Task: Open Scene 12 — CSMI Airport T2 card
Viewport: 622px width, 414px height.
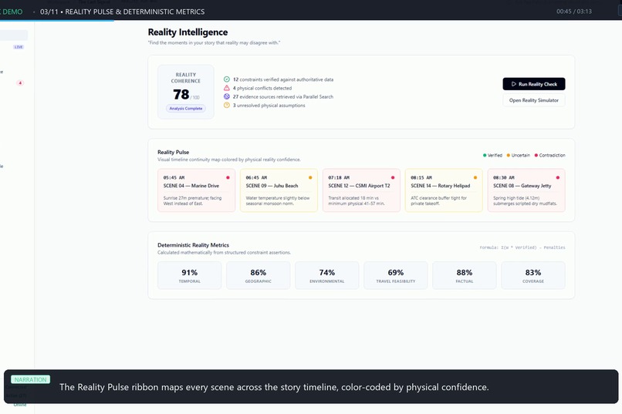Action: (361, 190)
